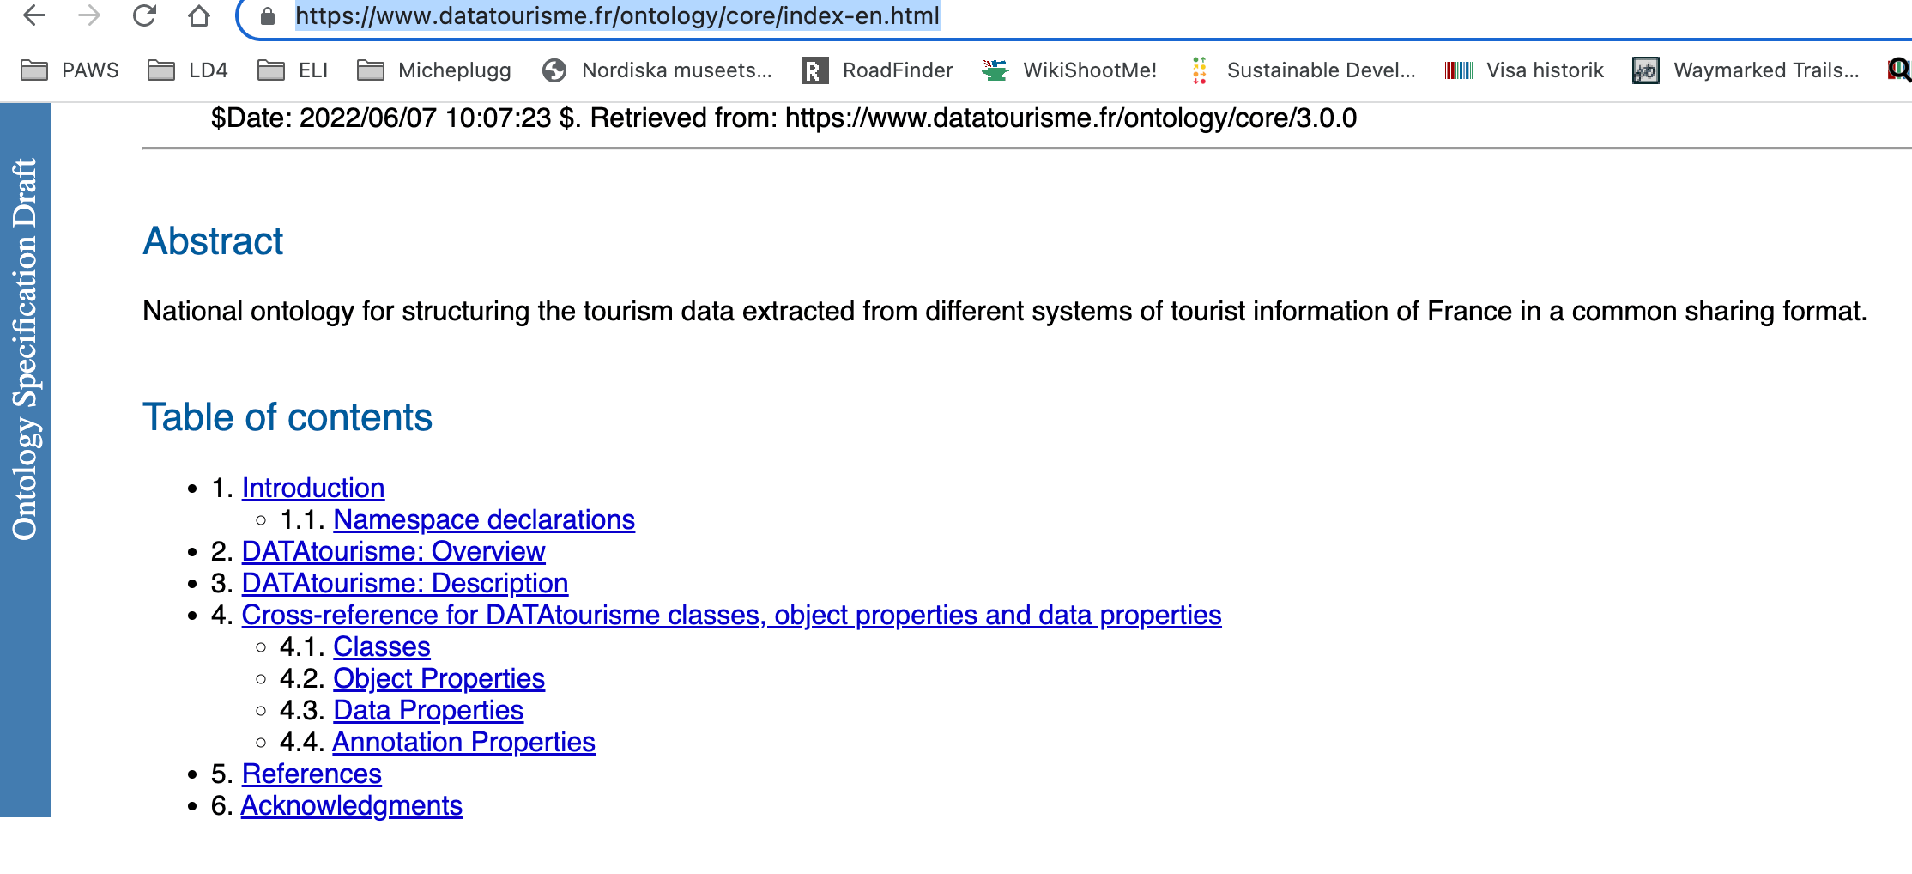Reload the current page
The width and height of the screenshot is (1912, 874).
point(144,15)
